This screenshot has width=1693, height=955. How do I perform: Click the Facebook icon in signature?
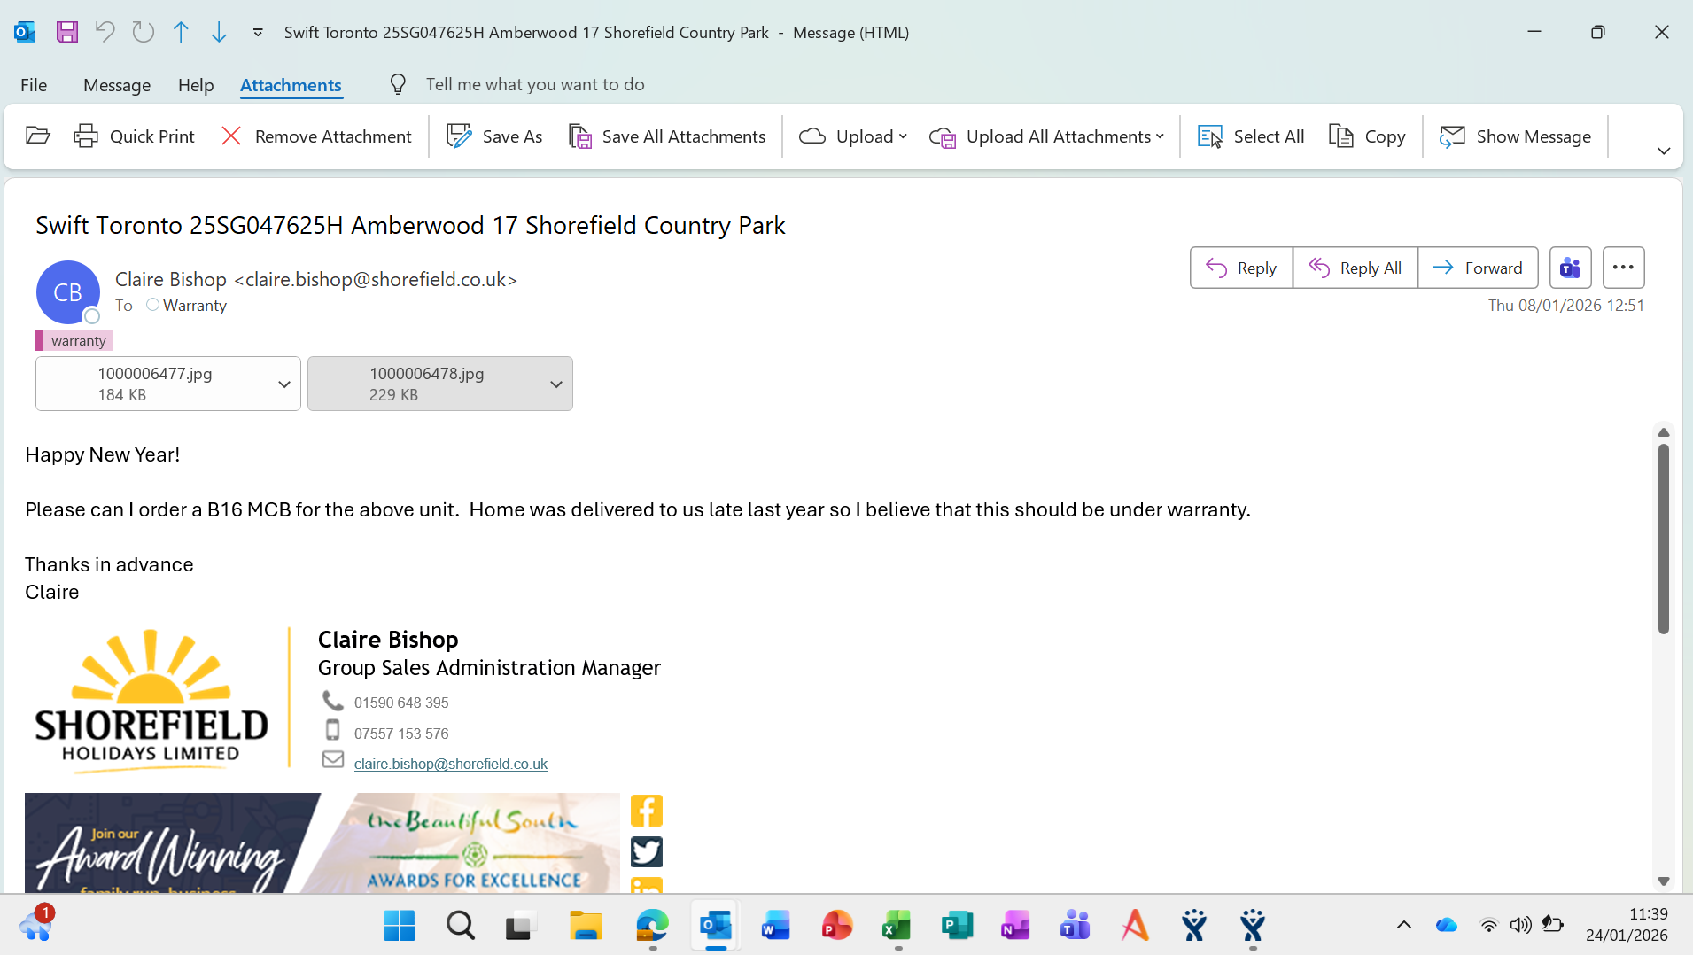tap(647, 811)
